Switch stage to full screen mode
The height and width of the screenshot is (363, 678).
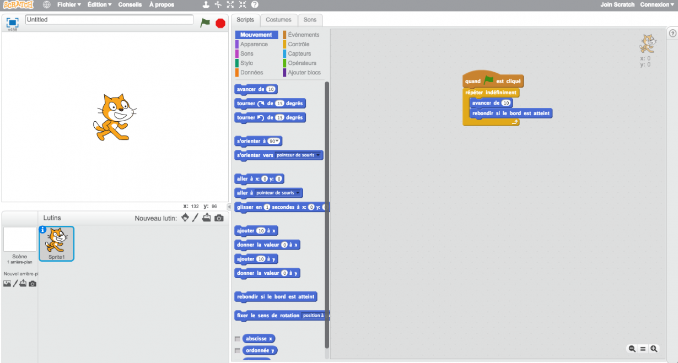tap(12, 23)
